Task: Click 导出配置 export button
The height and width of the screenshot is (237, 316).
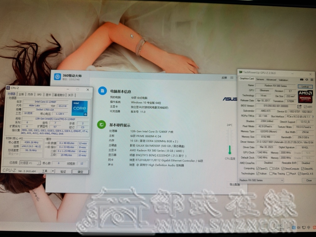Action: 234,185
